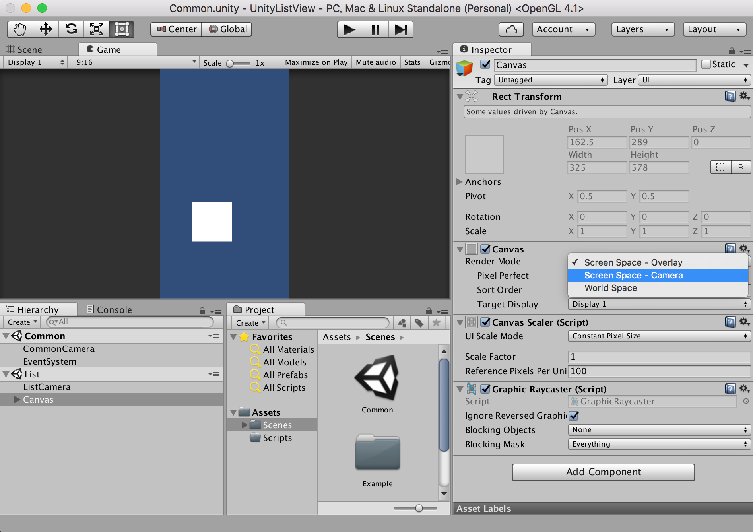Open the Layers dropdown
The image size is (753, 532).
point(643,29)
